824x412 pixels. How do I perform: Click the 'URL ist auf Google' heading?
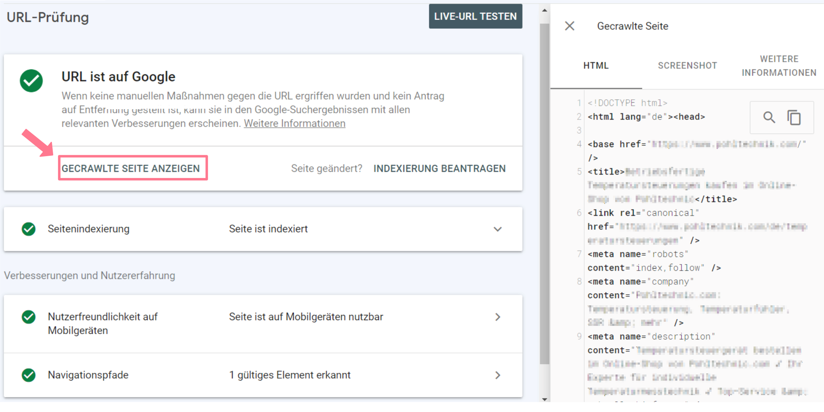click(x=118, y=77)
